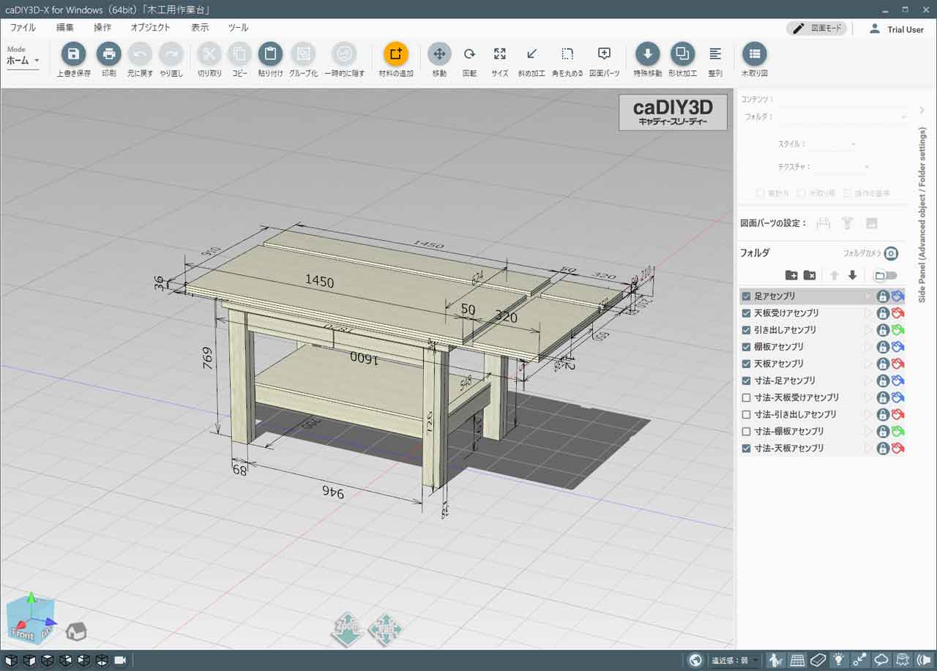Add material with 材料の追加 button

pyautogui.click(x=396, y=54)
